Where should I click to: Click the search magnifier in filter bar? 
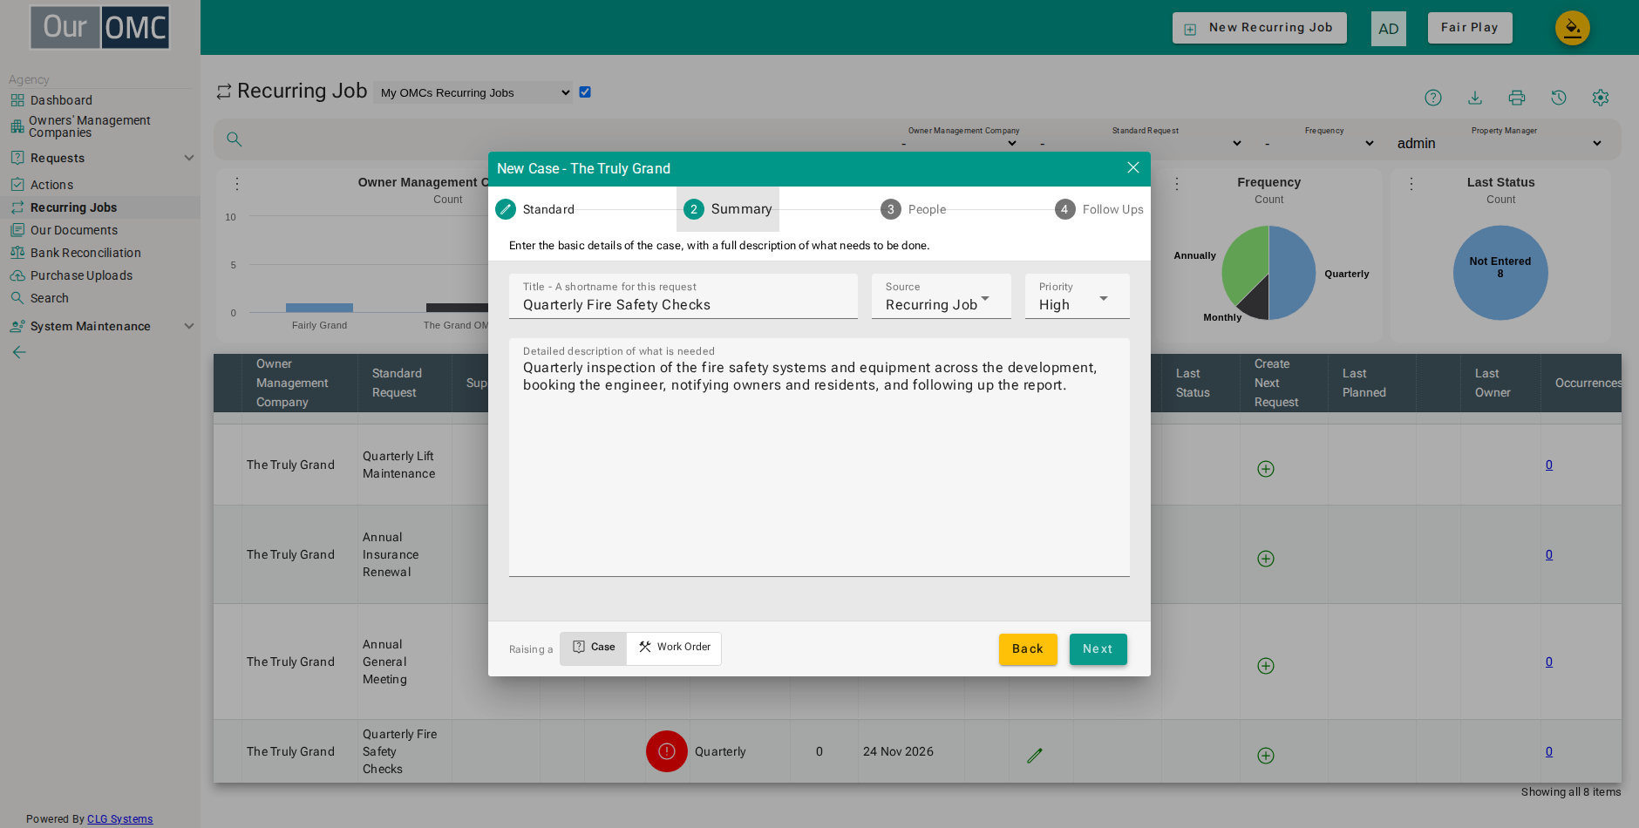click(x=235, y=139)
